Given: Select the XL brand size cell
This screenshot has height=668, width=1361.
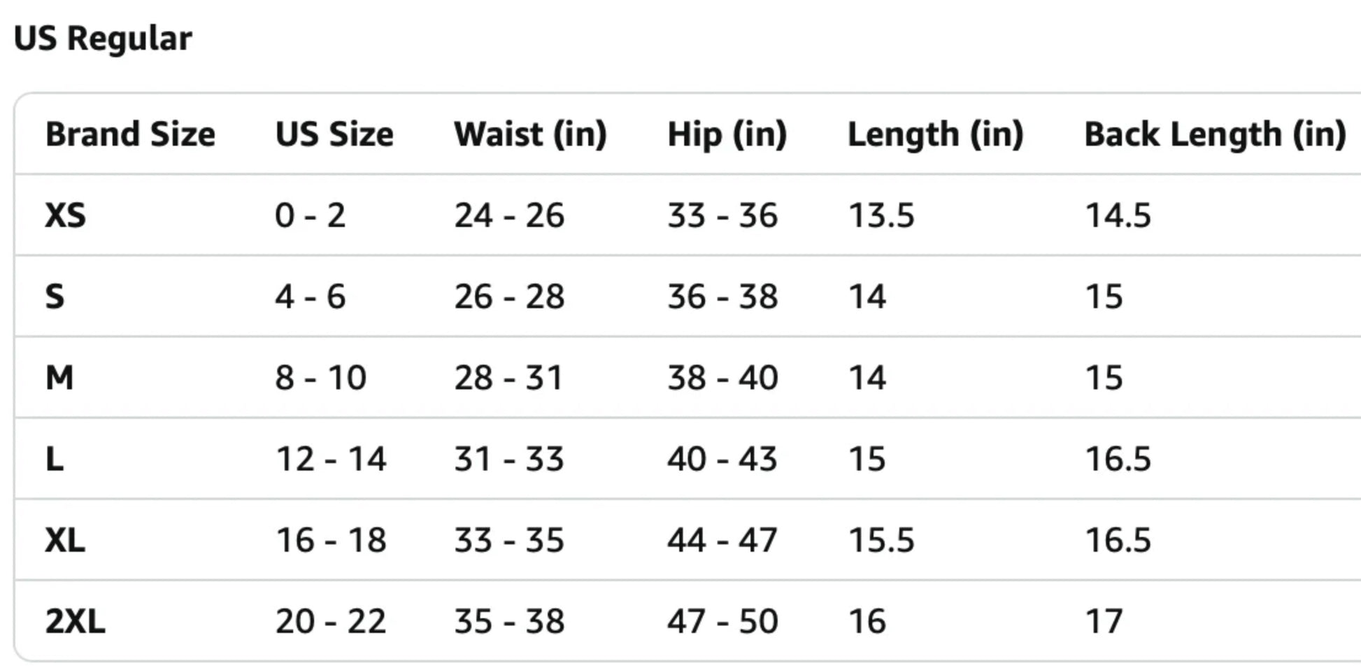Looking at the screenshot, I should (x=65, y=541).
